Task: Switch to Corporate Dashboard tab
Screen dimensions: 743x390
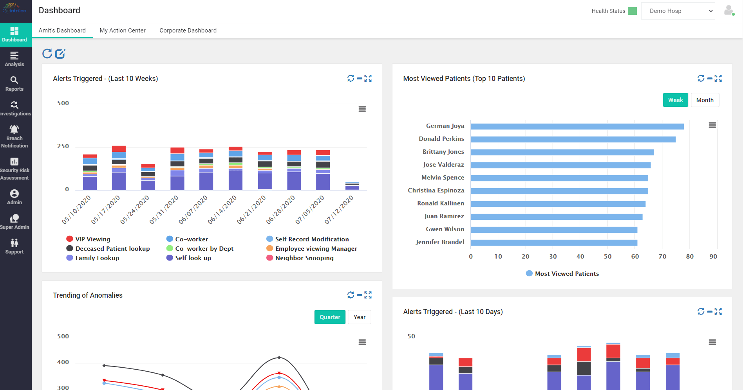Action: tap(188, 31)
